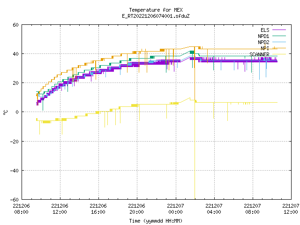Viewport: 300px width, 225px height.
Task: Click the chart title 'Temperature for MEX'
Action: pyautogui.click(x=156, y=10)
